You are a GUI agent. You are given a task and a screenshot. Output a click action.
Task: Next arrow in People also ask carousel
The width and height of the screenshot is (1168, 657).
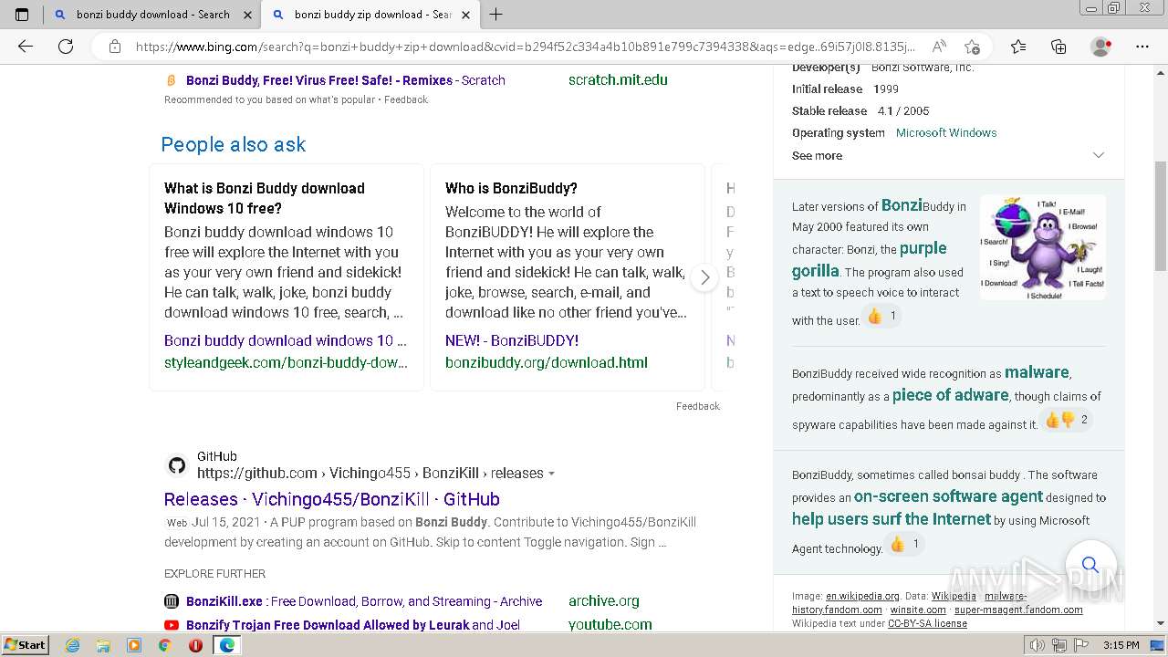(x=704, y=277)
